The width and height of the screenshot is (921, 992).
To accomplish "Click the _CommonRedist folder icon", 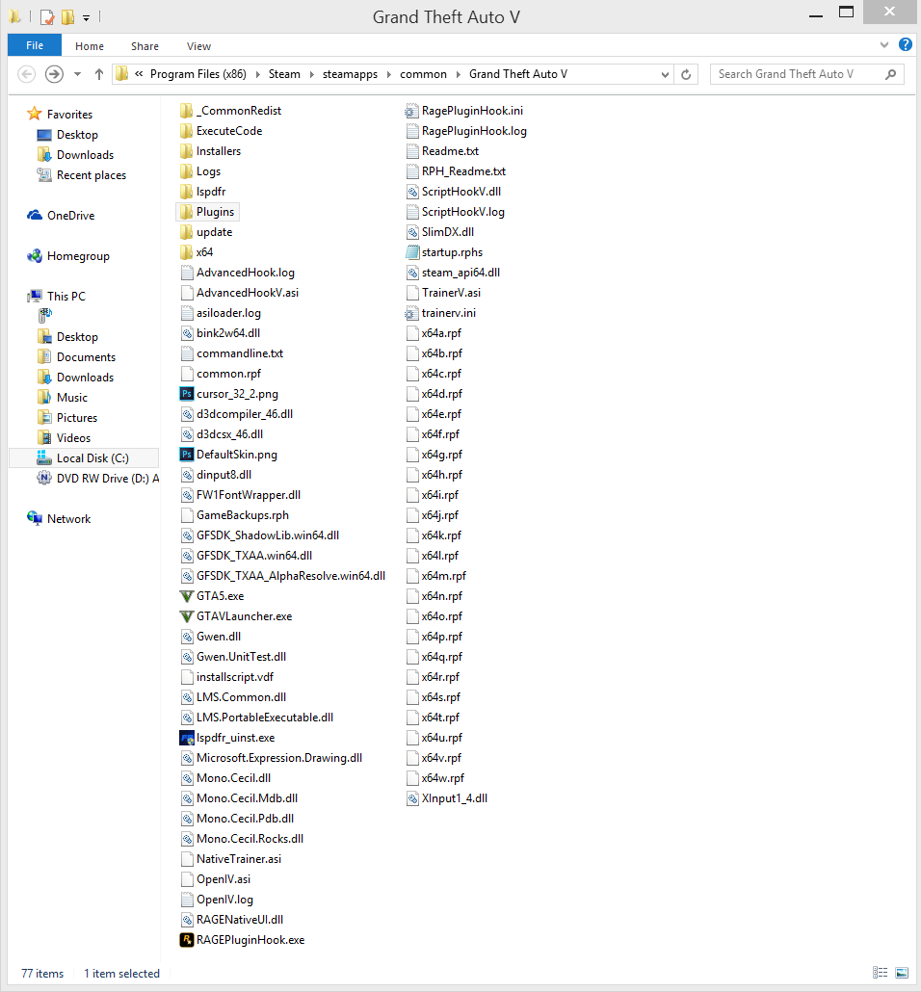I will [186, 111].
